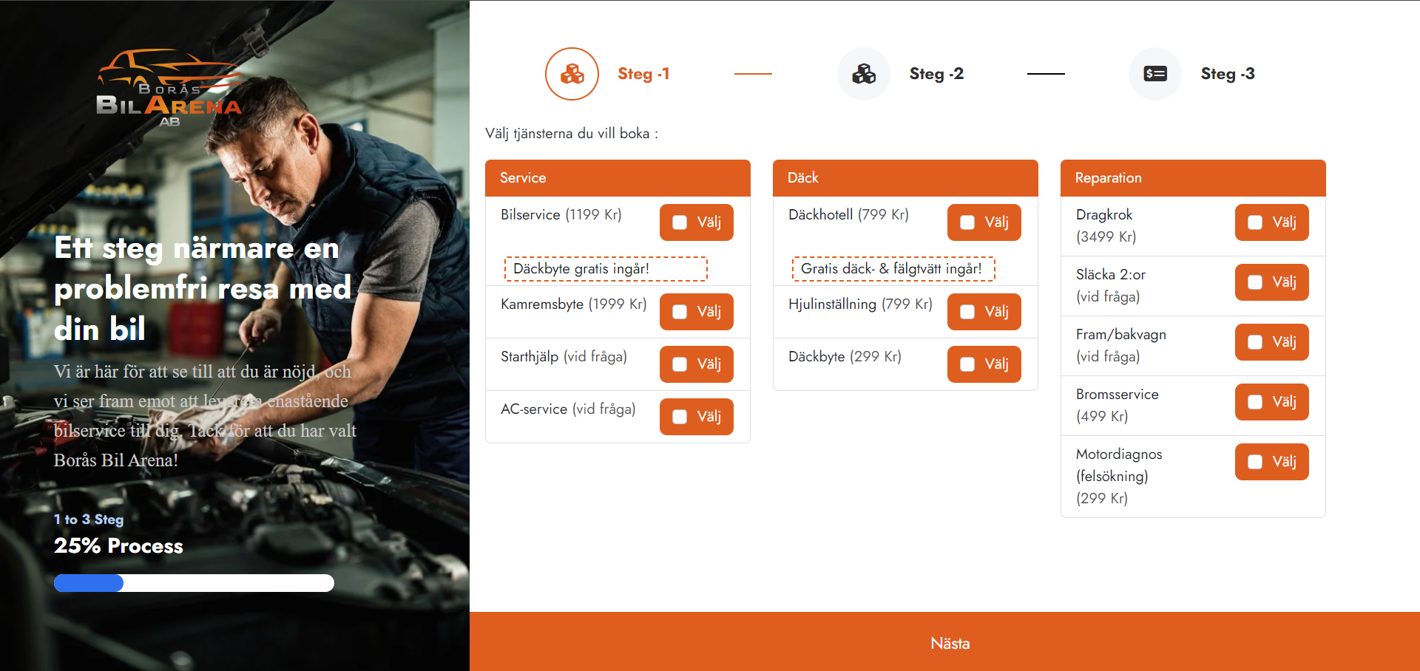Click the 'Däckbyte gratis ingår!' dashed note
1420x671 pixels.
(x=605, y=268)
